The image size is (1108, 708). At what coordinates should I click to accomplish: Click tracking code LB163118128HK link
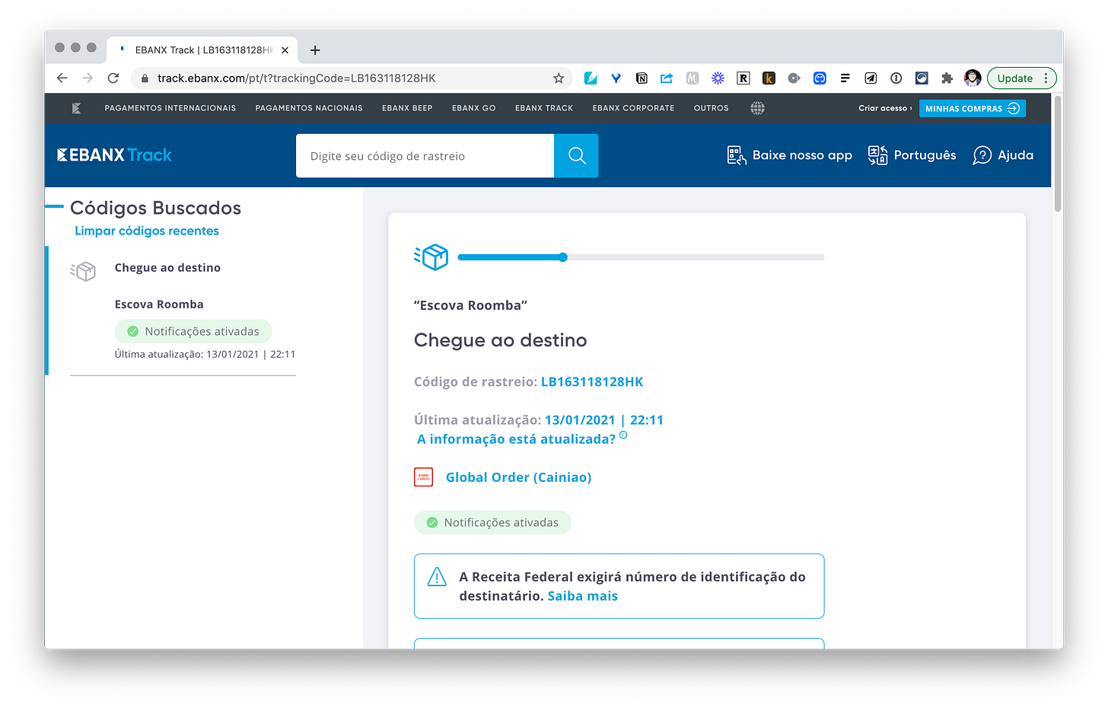click(592, 381)
